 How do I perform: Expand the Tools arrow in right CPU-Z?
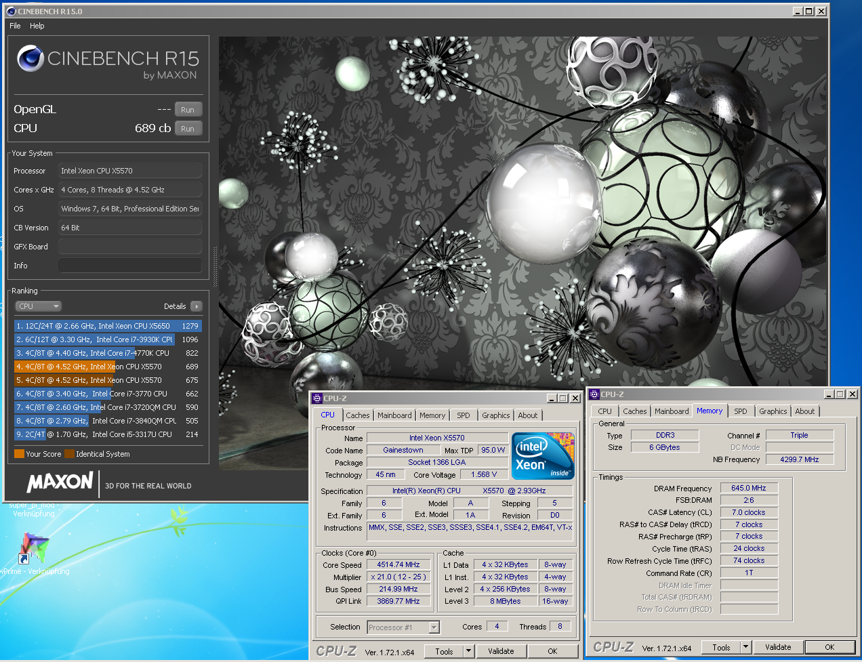(746, 647)
